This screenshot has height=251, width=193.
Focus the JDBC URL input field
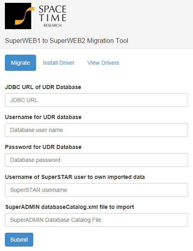tap(96, 100)
